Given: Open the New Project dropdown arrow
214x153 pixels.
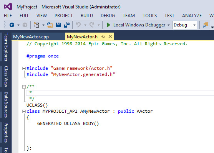Looking at the screenshot, I should pos(43,25).
